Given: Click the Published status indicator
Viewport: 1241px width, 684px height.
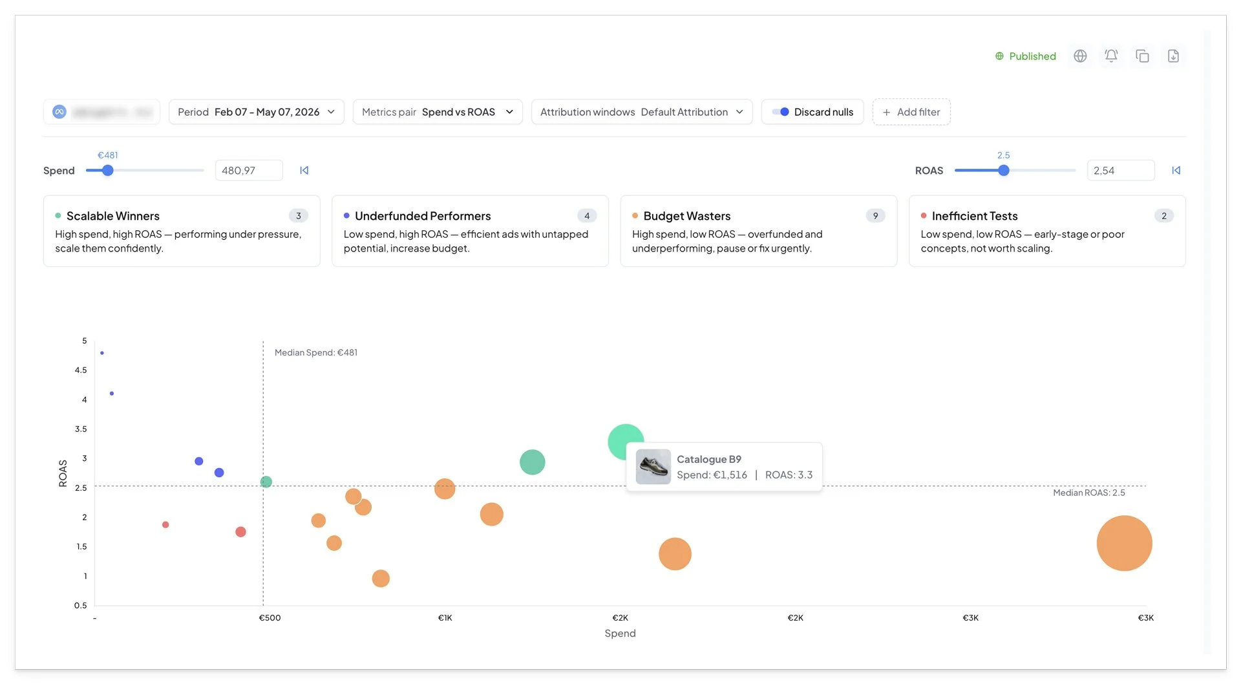Looking at the screenshot, I should click(1026, 56).
